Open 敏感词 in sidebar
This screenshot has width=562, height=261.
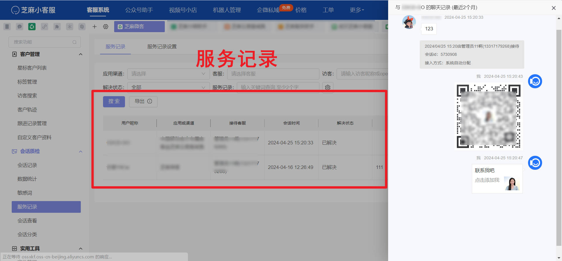[x=25, y=193]
